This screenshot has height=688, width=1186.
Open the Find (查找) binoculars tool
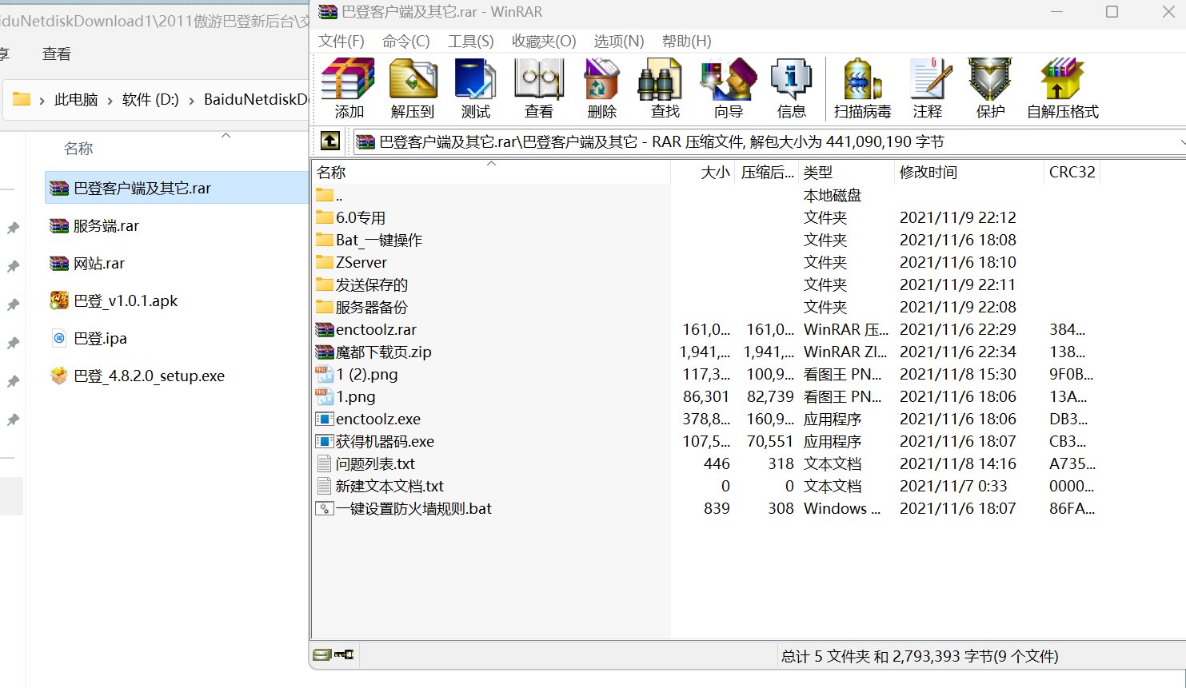665,88
